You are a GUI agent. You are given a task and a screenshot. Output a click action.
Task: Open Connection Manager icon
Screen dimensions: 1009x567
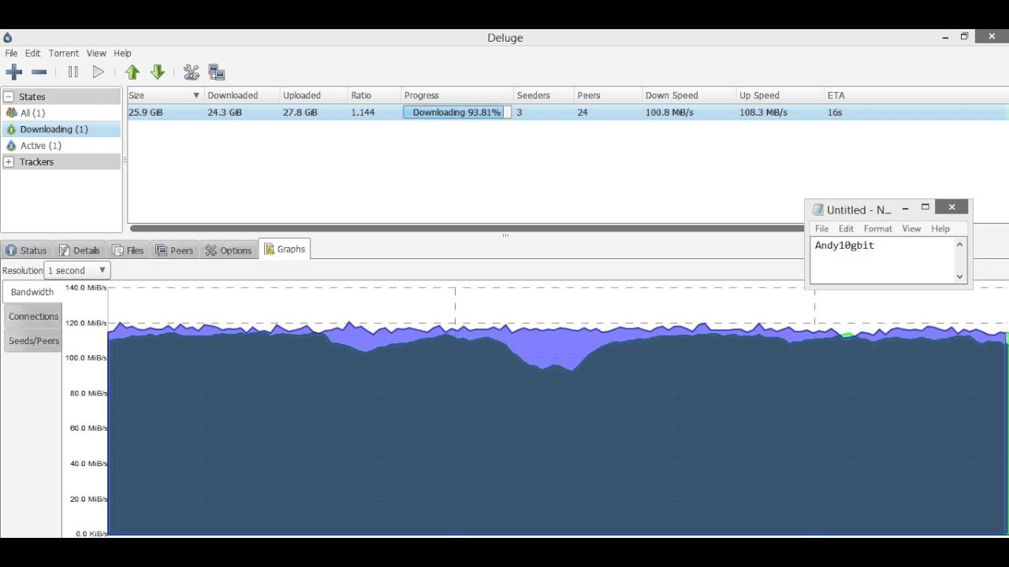coord(217,72)
